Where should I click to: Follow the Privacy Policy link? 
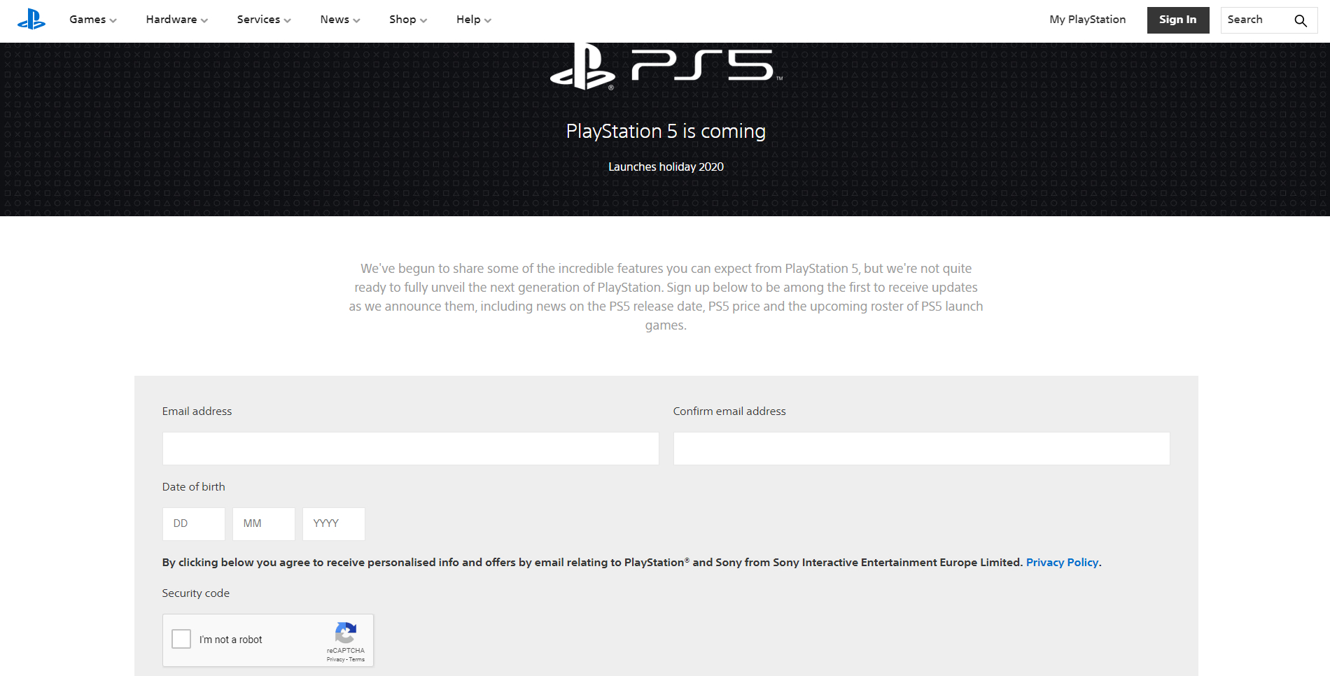click(x=1062, y=562)
